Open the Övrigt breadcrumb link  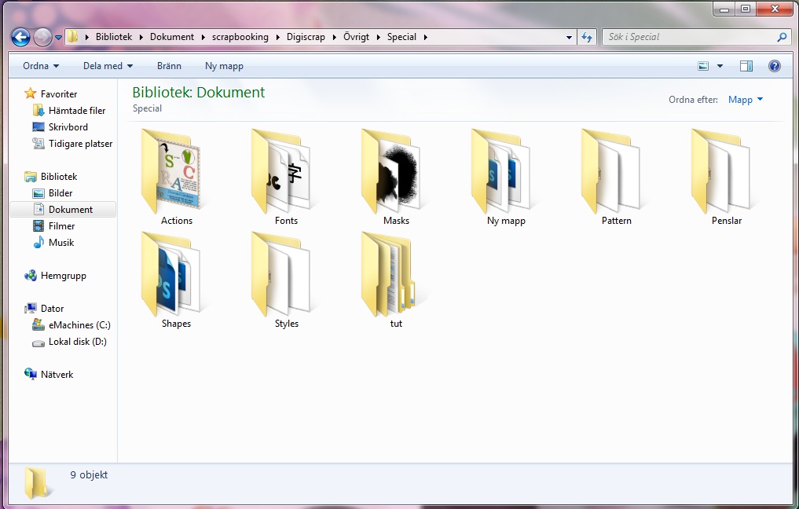357,36
